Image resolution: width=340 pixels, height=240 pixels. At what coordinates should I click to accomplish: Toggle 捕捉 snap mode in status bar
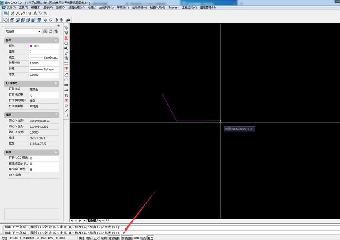coord(82,238)
